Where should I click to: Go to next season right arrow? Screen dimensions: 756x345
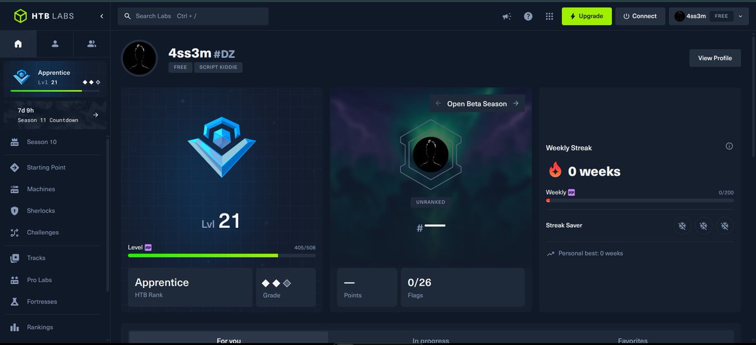(x=516, y=103)
